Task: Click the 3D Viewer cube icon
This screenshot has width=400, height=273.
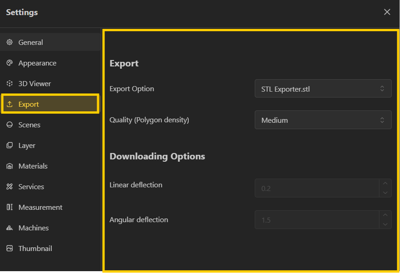Action: pyautogui.click(x=10, y=83)
